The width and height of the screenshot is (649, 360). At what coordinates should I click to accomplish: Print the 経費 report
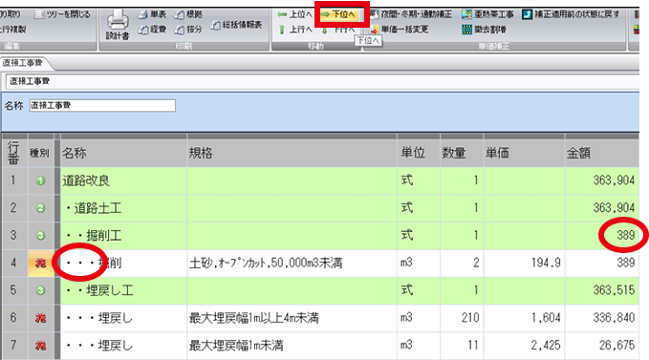(x=152, y=30)
